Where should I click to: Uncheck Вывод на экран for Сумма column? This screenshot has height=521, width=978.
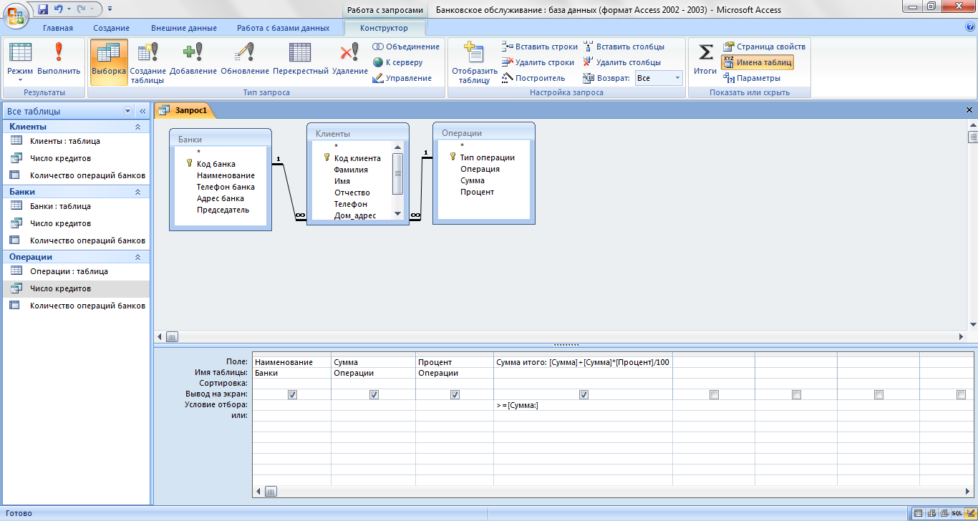pyautogui.click(x=374, y=394)
